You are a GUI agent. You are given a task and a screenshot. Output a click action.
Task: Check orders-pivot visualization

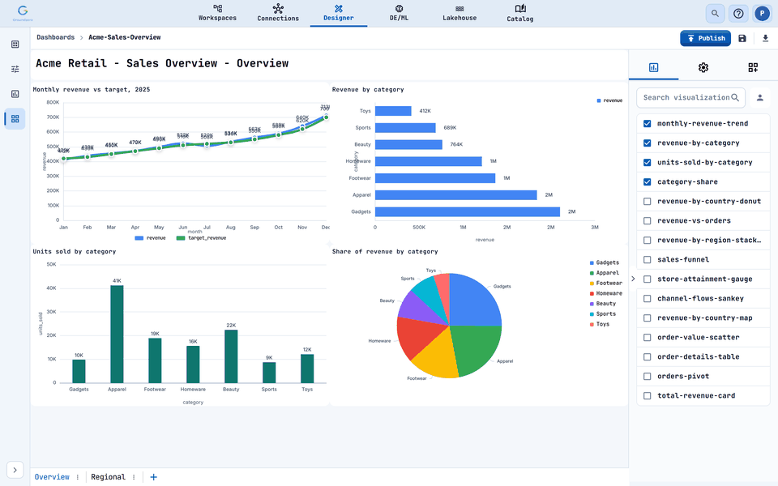647,377
